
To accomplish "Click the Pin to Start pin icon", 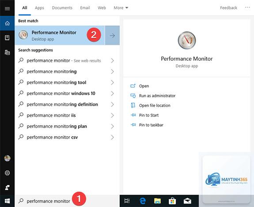I will pyautogui.click(x=133, y=115).
